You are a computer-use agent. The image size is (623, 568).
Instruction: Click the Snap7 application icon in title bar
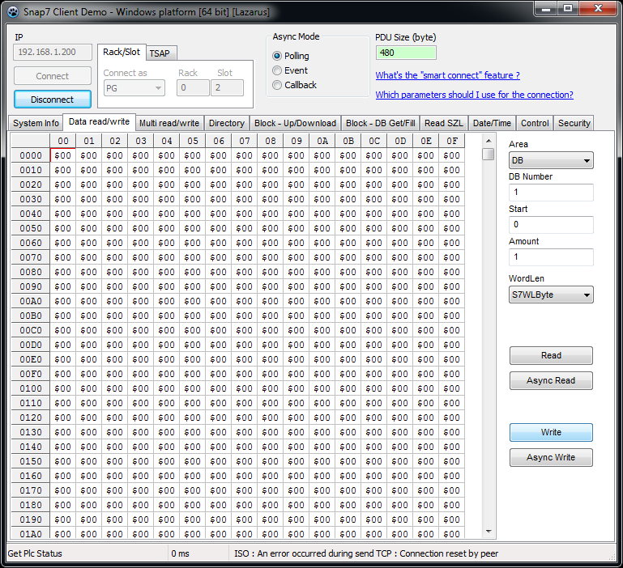tap(13, 12)
